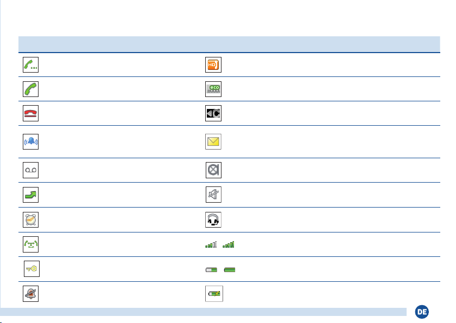Select the green active call handset icon
Screen dimensions: 456x323
coord(30,89)
